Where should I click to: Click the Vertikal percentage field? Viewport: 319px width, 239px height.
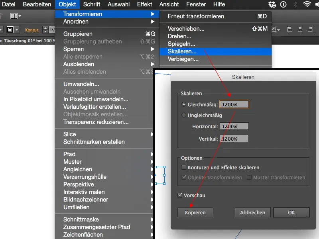(x=234, y=139)
